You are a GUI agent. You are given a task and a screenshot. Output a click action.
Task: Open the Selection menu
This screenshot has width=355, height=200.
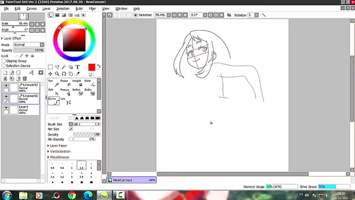pos(63,9)
